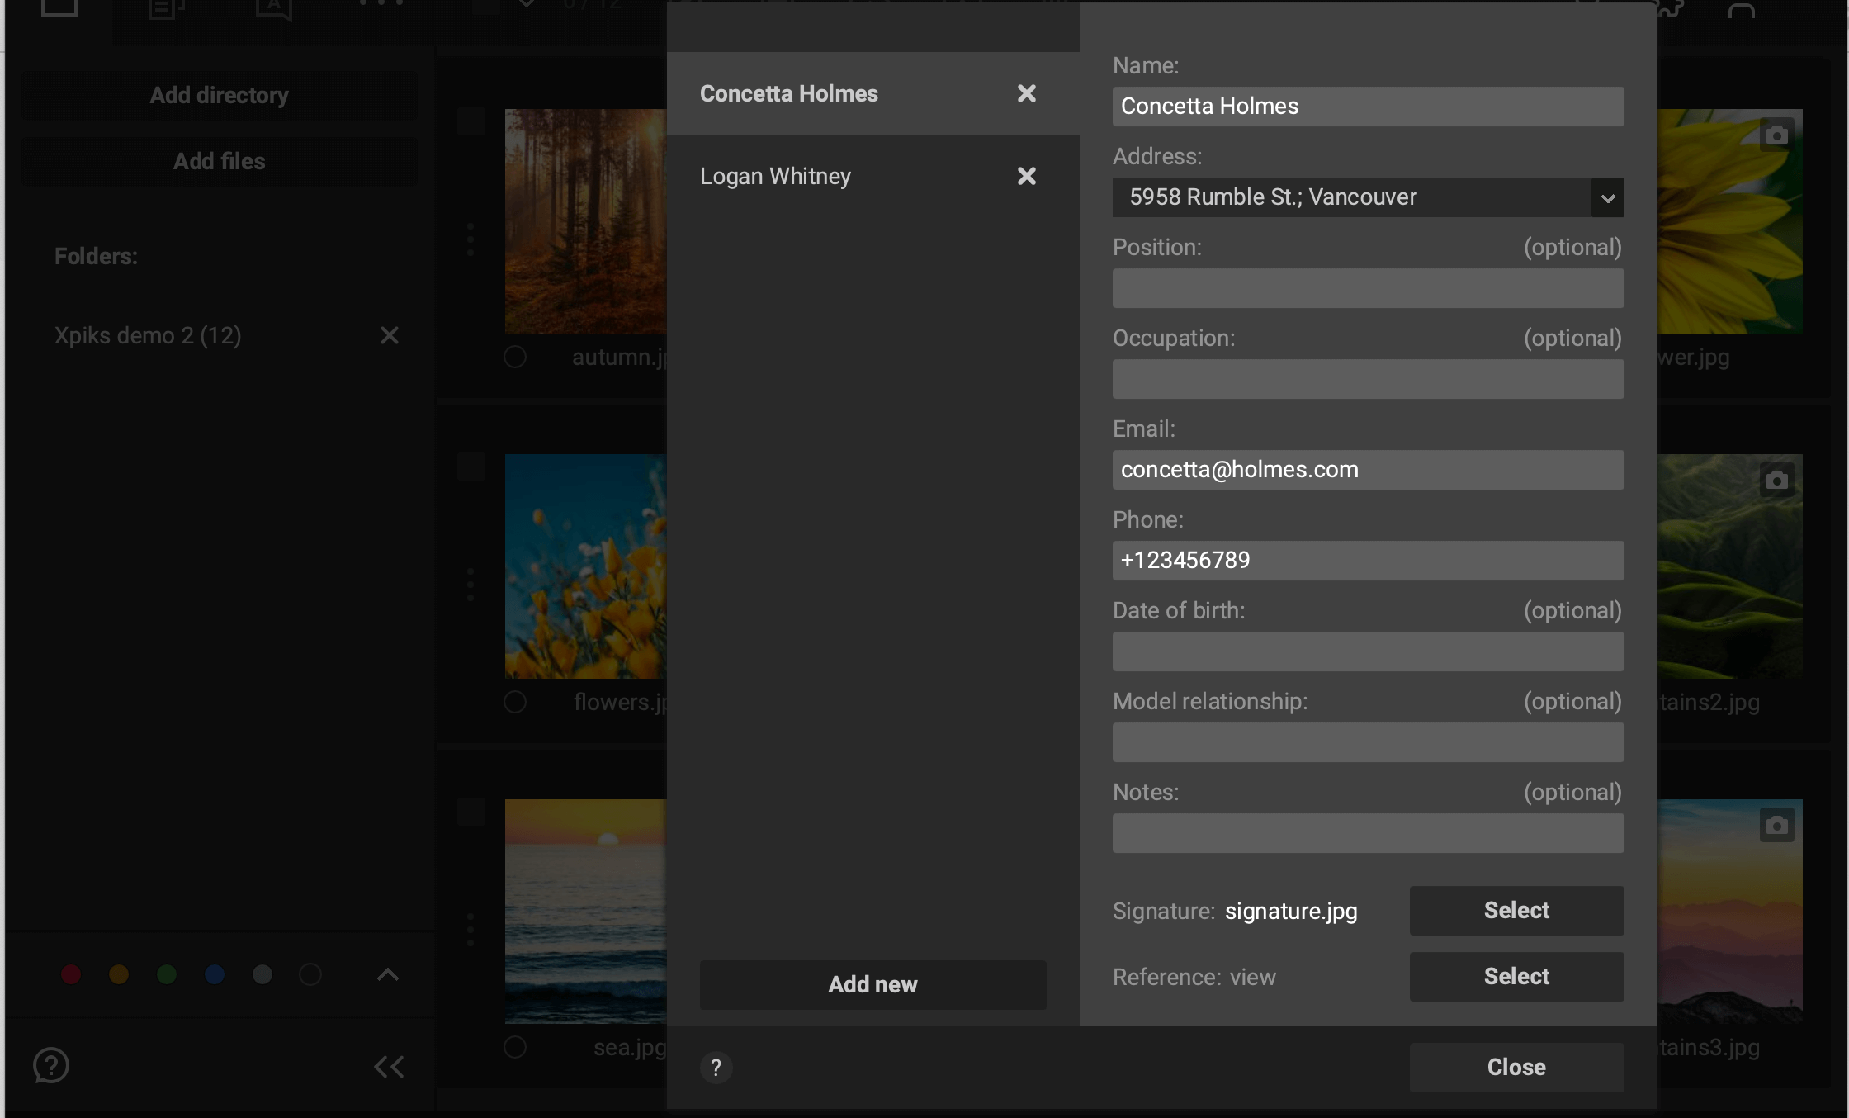The height and width of the screenshot is (1118, 1849).
Task: Select Logan Whitney in model list
Action: point(775,176)
